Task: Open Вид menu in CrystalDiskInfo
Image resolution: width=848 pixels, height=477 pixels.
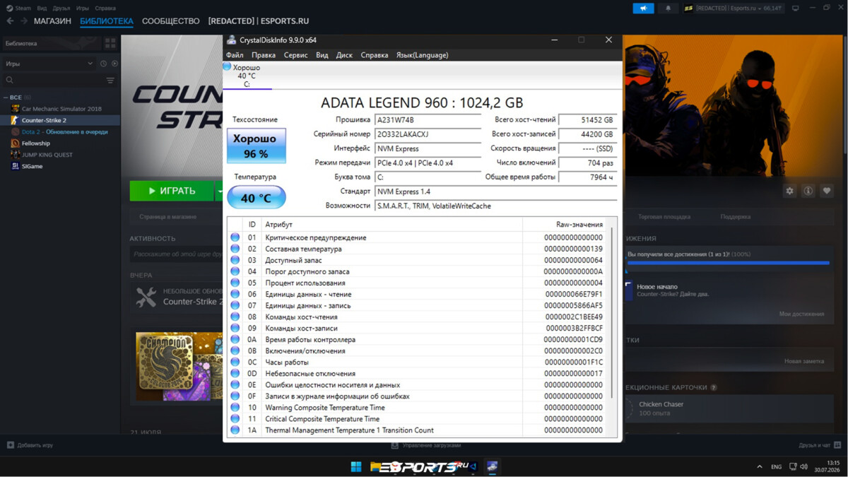Action: [322, 55]
